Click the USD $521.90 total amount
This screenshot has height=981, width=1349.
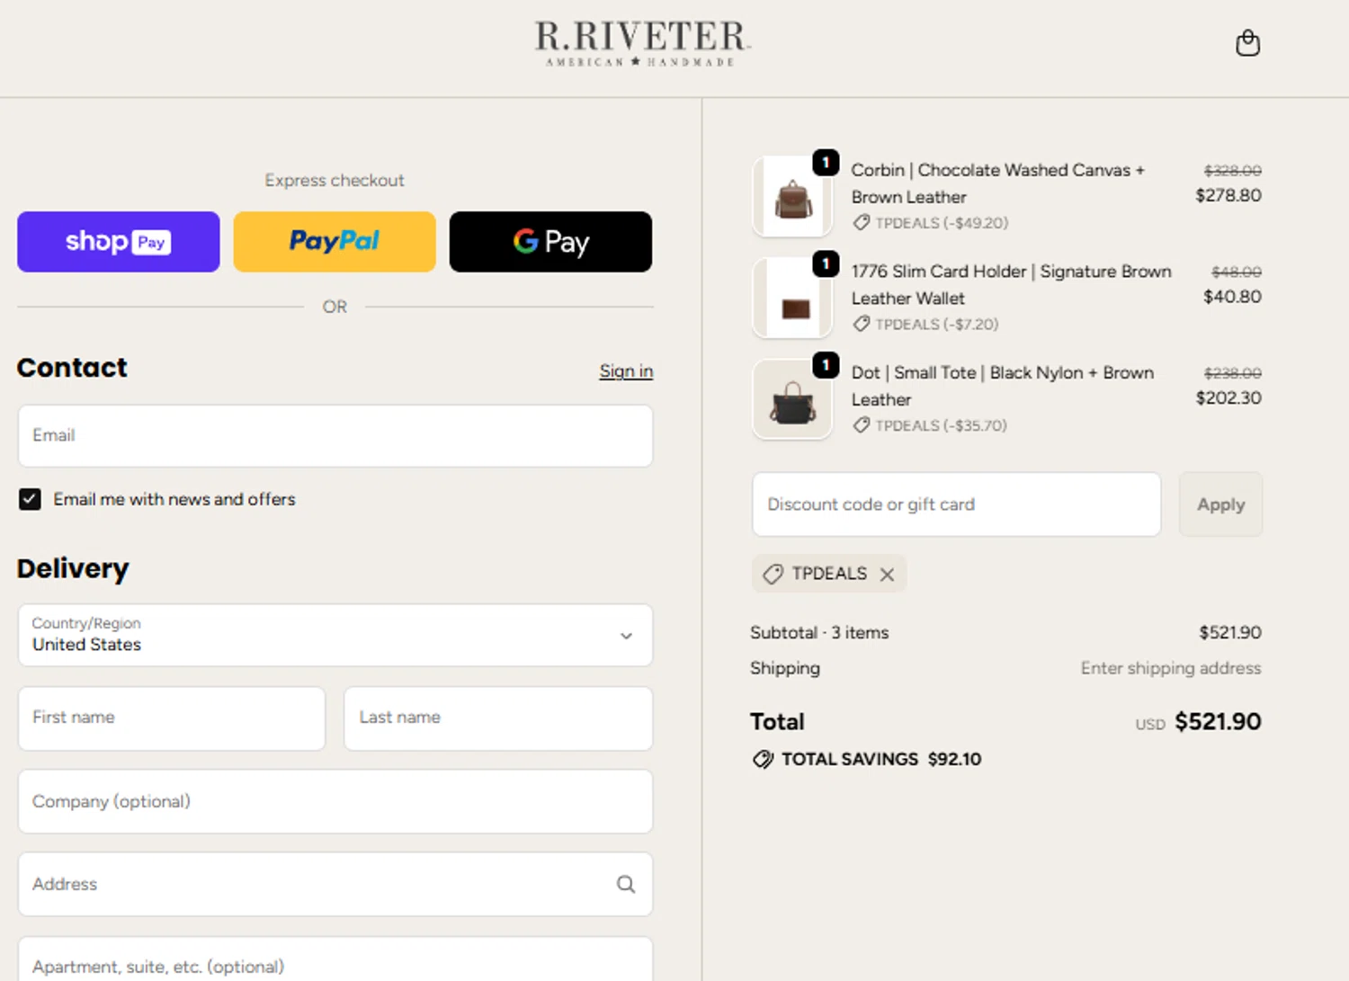(1198, 722)
